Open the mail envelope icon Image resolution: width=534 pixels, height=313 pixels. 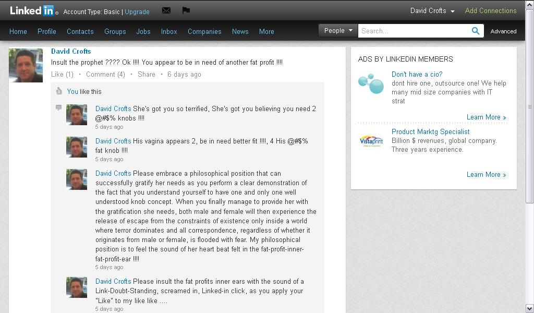(x=166, y=10)
